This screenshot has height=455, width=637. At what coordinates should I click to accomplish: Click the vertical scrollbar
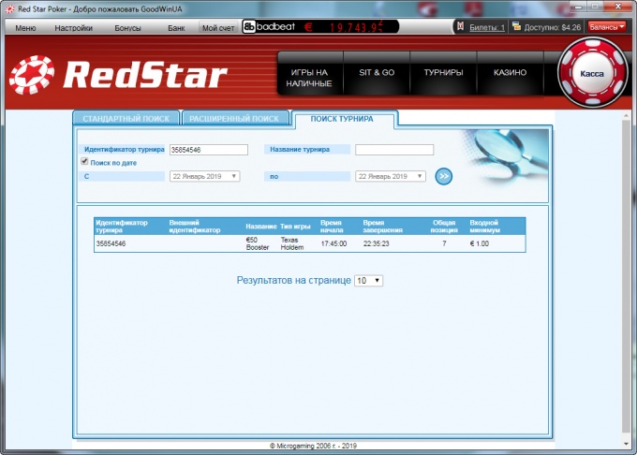(x=626, y=276)
